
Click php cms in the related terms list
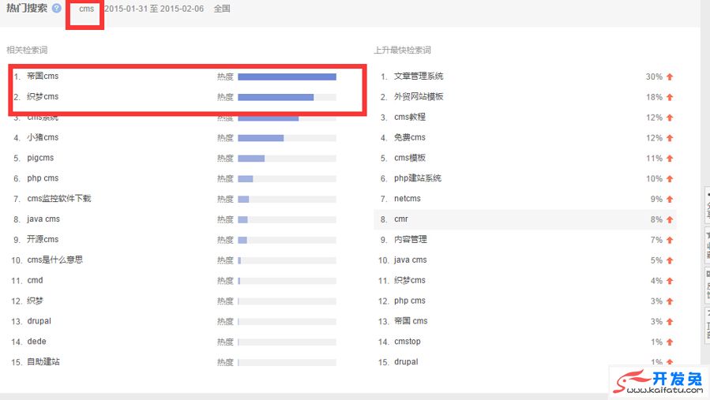[43, 178]
